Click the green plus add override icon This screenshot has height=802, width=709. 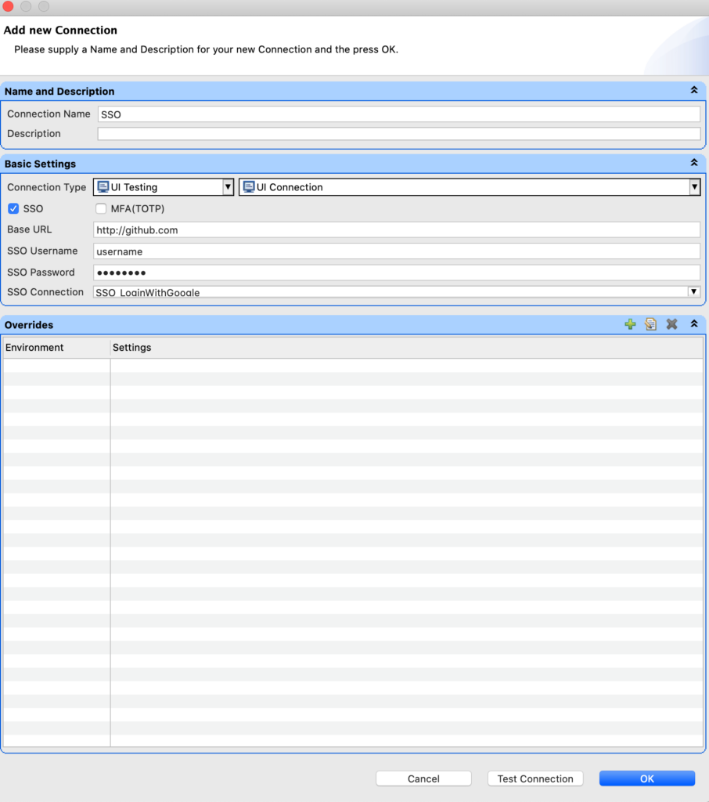tap(630, 324)
